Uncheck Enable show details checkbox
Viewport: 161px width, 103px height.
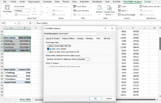48,49
